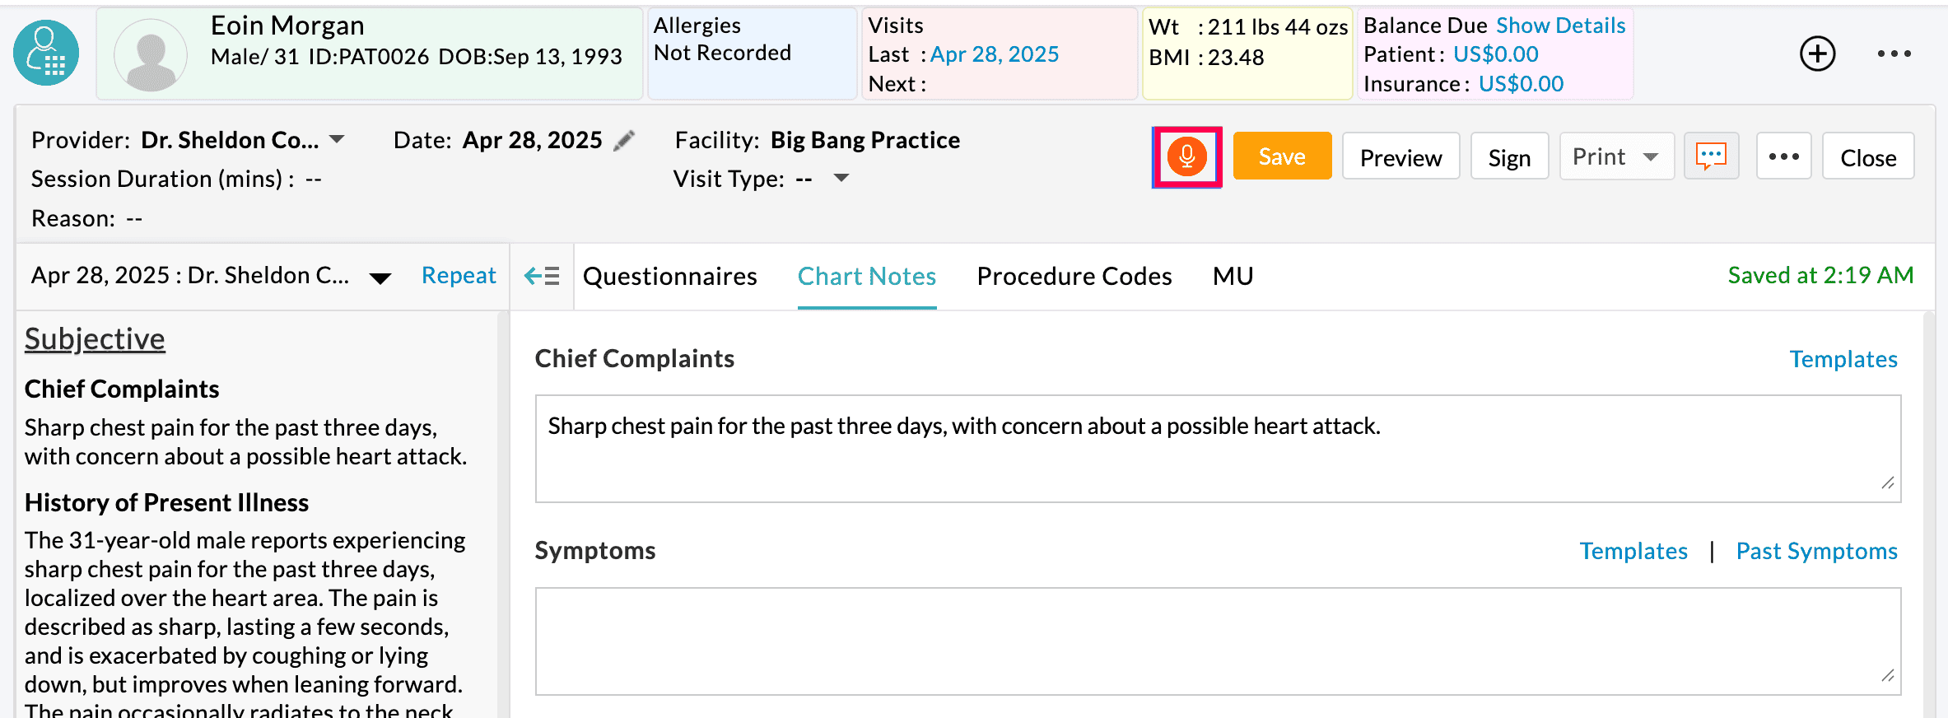Viewport: 1948px width, 718px height.
Task: Switch to the Questionnaires tab
Action: click(x=669, y=277)
